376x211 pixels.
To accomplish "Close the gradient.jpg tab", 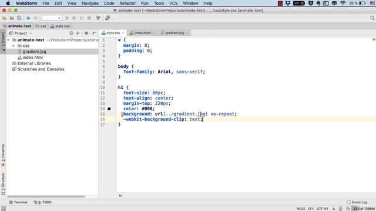I will [187, 33].
